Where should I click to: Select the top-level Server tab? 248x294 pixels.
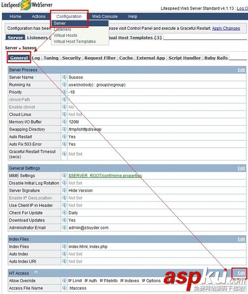tap(15, 38)
